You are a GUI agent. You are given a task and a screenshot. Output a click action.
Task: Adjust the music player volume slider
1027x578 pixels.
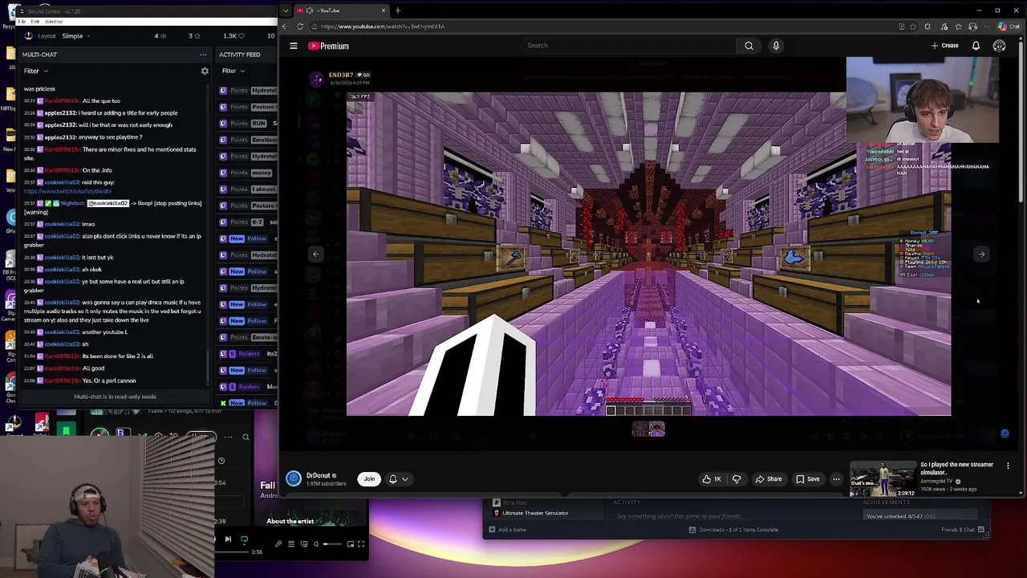click(332, 544)
